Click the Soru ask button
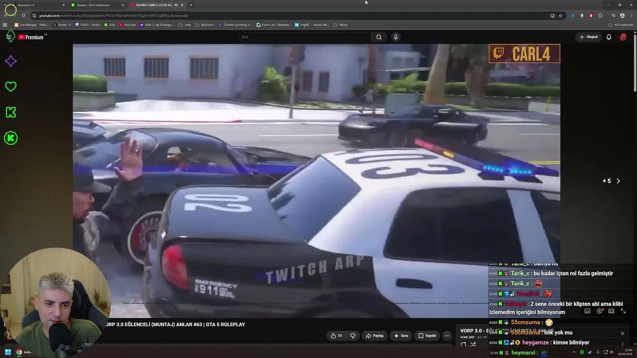The height and width of the screenshot is (358, 637). (401, 336)
